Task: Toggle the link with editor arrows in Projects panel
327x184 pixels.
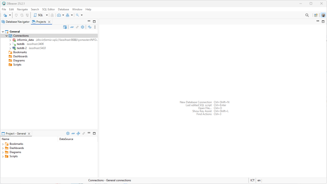Action: 90,27
